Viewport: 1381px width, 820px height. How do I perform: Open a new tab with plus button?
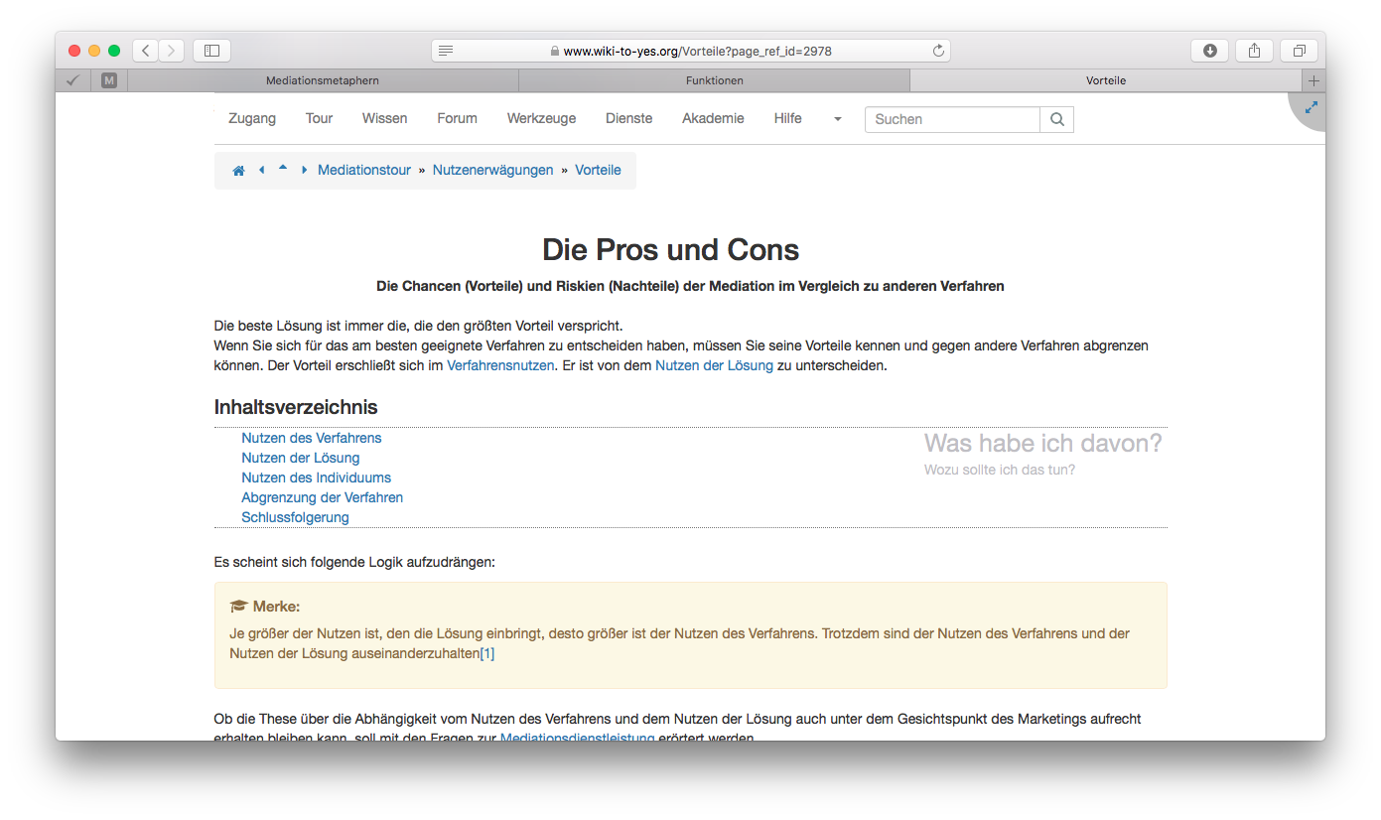(x=1313, y=80)
